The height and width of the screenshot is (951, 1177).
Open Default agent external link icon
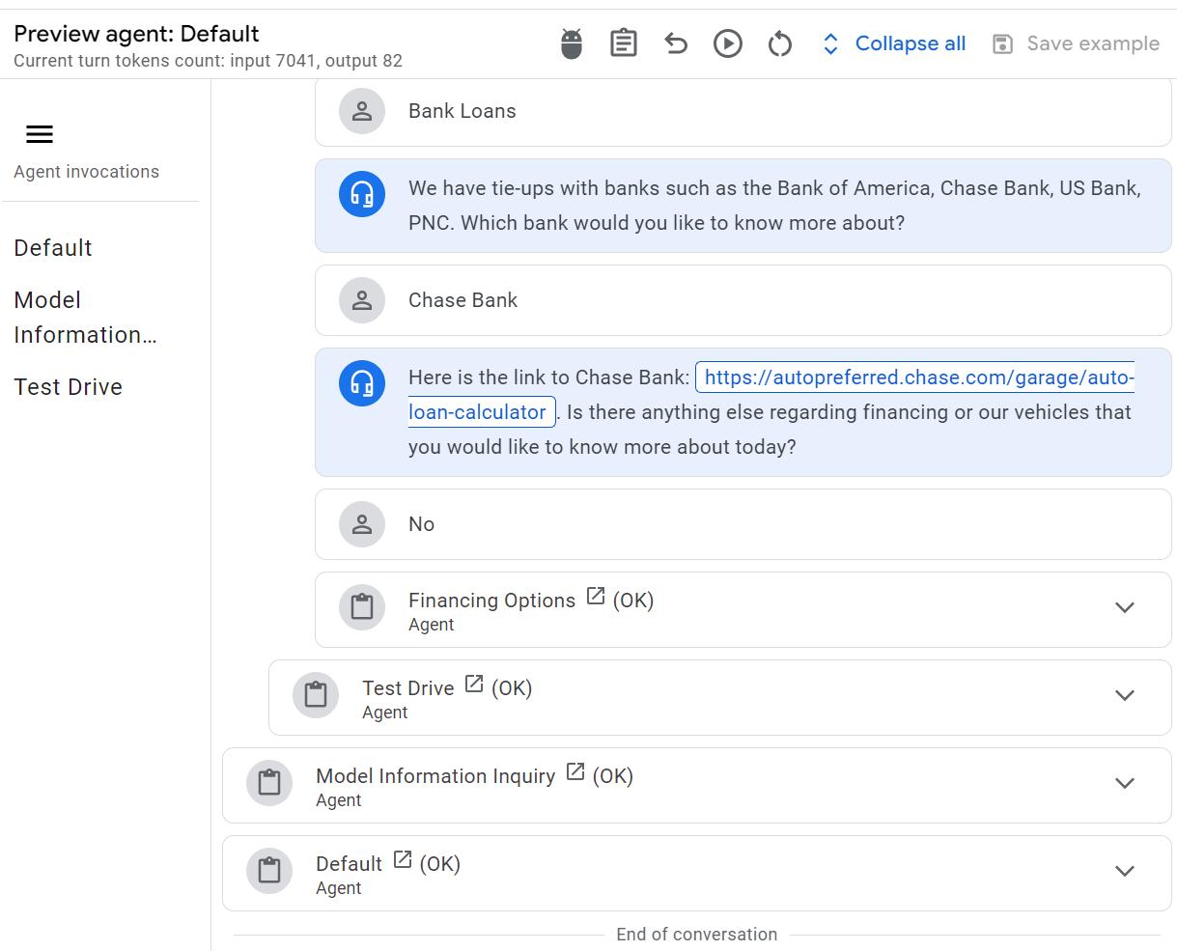click(x=403, y=860)
